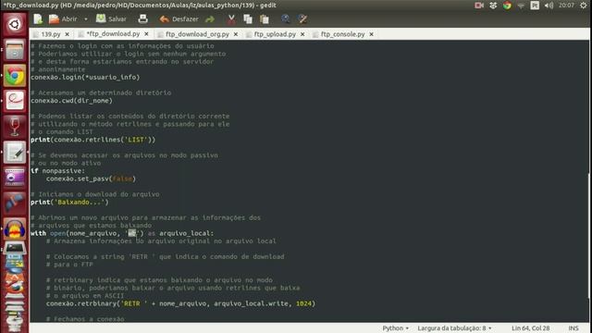
Task: Click the new document icon in toolbar
Action: (38, 18)
